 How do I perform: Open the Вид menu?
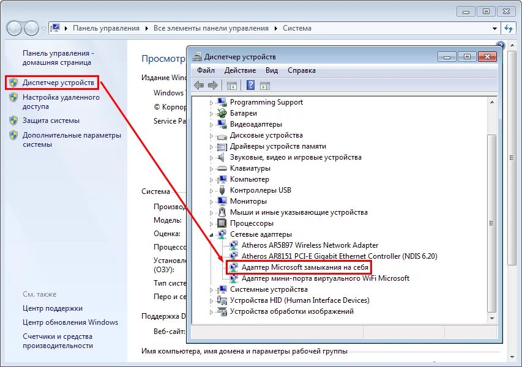[x=272, y=70]
